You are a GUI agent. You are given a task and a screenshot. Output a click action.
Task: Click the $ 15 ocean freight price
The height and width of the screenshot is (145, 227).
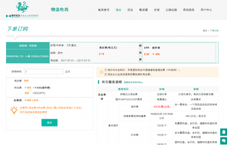point(101,54)
